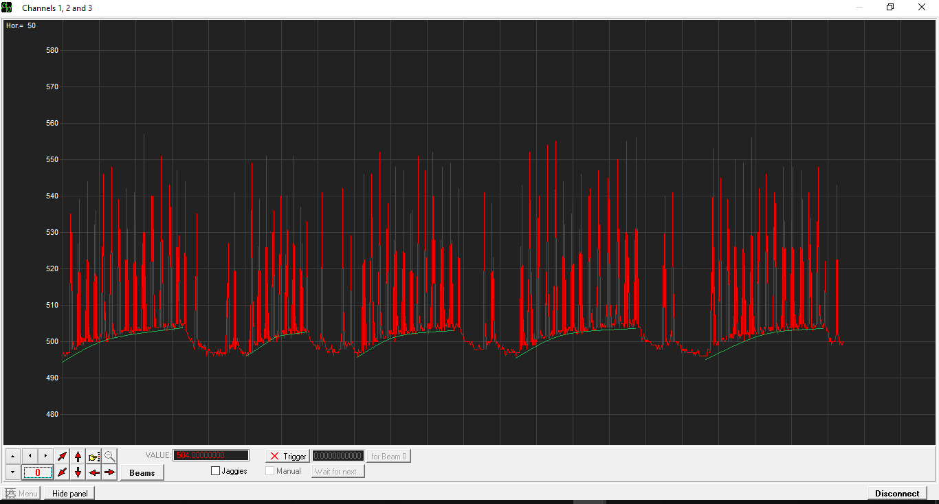Click the red up arrow icon
Viewport: 939px width, 504px height.
click(78, 456)
